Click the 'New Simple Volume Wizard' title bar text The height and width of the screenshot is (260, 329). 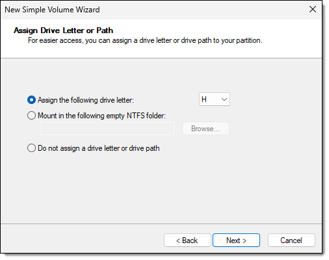pyautogui.click(x=52, y=10)
